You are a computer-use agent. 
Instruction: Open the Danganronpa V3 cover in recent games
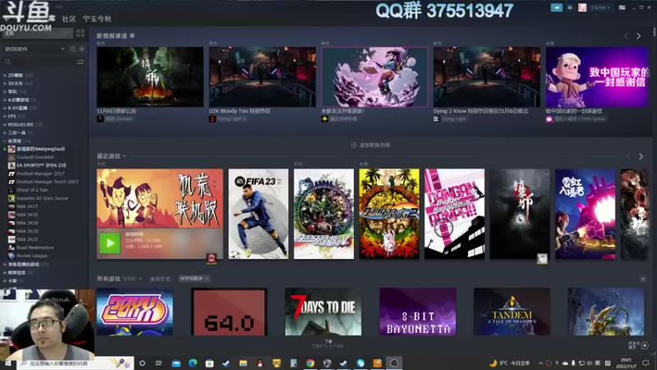(x=324, y=214)
